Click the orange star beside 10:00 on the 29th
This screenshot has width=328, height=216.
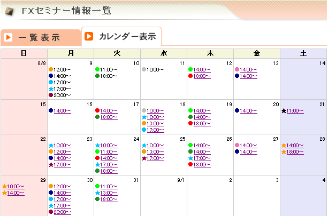pyautogui.click(x=4, y=186)
